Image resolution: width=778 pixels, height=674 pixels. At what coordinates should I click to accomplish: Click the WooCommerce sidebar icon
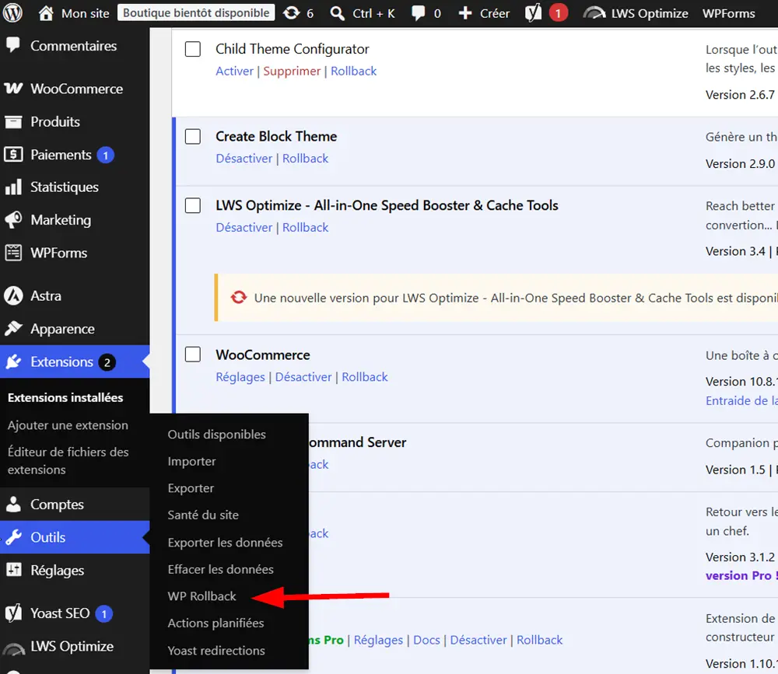tap(13, 89)
